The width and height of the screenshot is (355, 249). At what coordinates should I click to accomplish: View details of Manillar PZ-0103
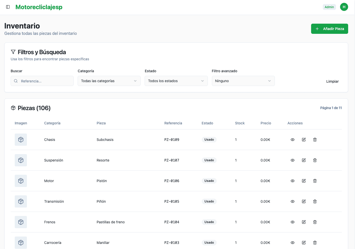293,243
